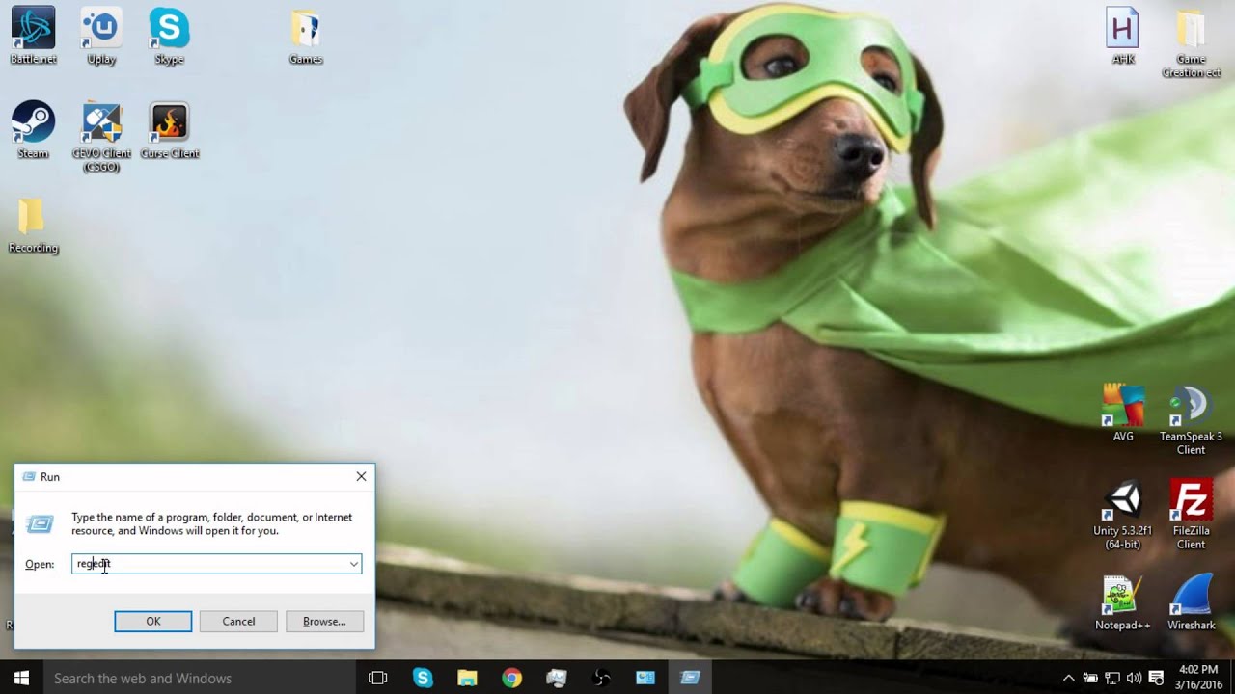Select the Wireshark desktop shortcut
The width and height of the screenshot is (1235, 694).
[1191, 602]
